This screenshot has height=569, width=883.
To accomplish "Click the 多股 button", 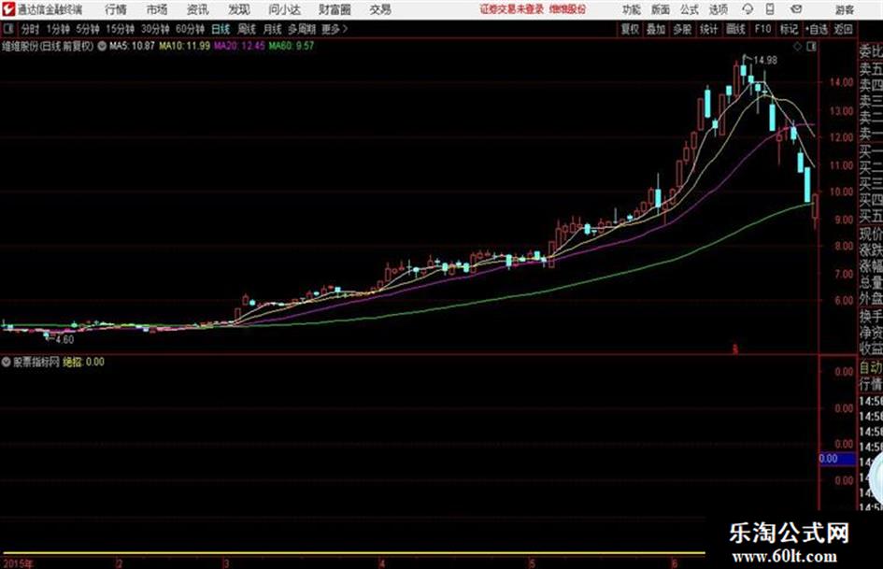I will click(682, 29).
